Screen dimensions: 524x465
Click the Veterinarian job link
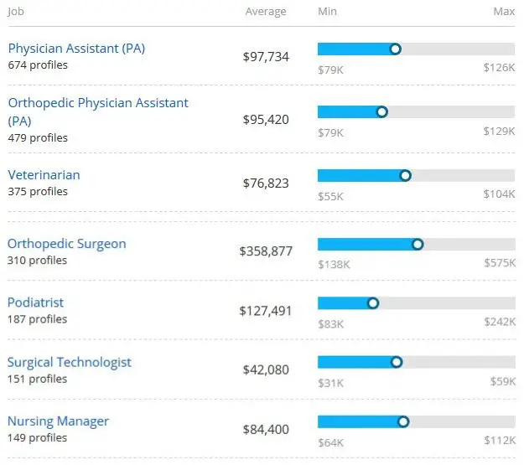coord(44,175)
